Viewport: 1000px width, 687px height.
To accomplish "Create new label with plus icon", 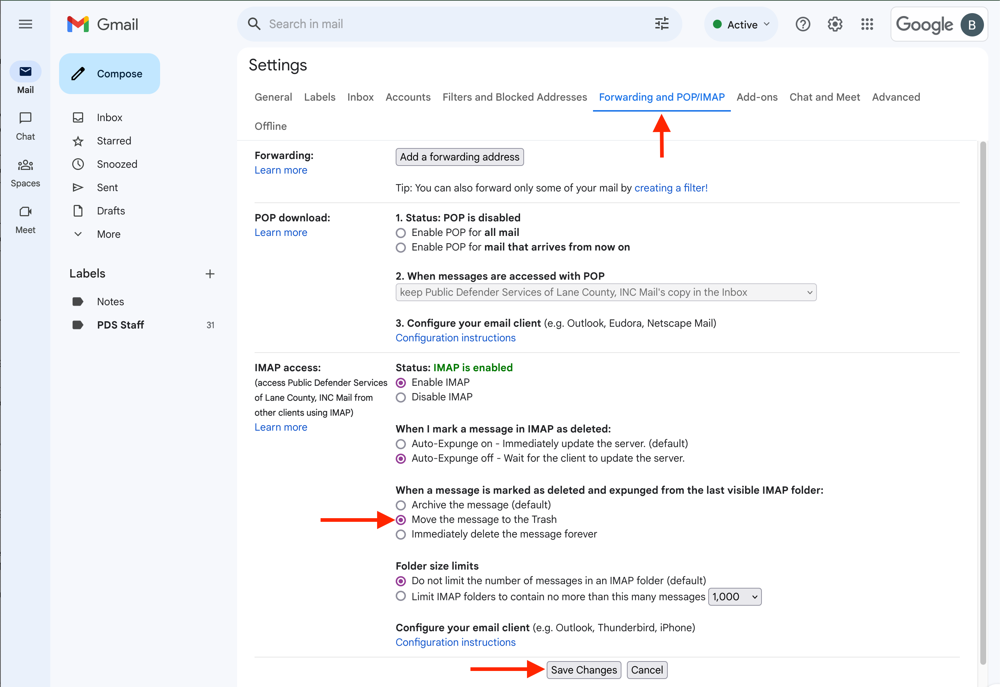I will [x=210, y=274].
